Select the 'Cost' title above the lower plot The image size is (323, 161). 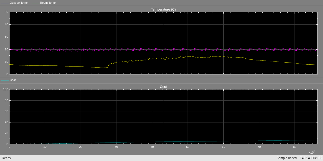point(163,87)
